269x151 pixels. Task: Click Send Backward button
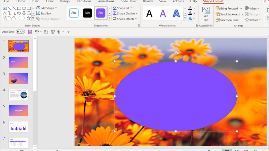click(228, 14)
